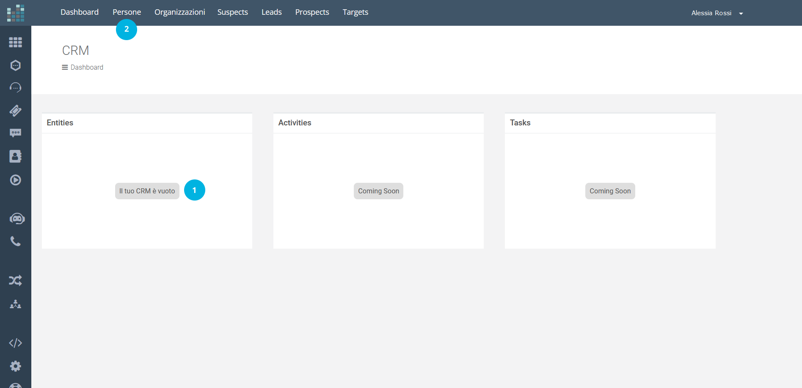The image size is (802, 388).
Task: Select the phone handset icon in the sidebar
Action: 16,241
